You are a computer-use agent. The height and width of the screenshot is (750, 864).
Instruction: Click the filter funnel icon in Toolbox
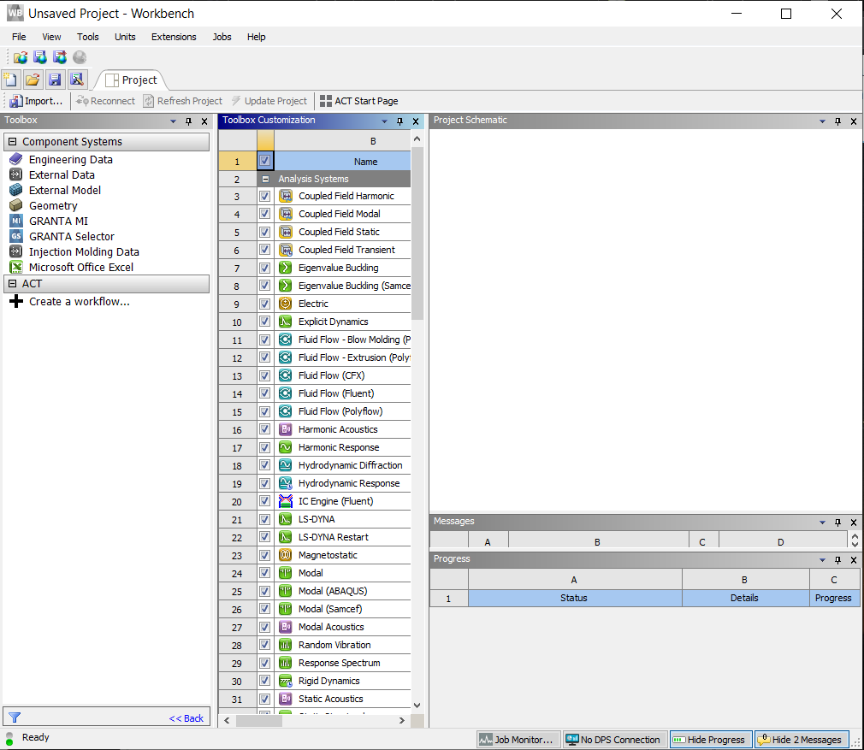15,718
